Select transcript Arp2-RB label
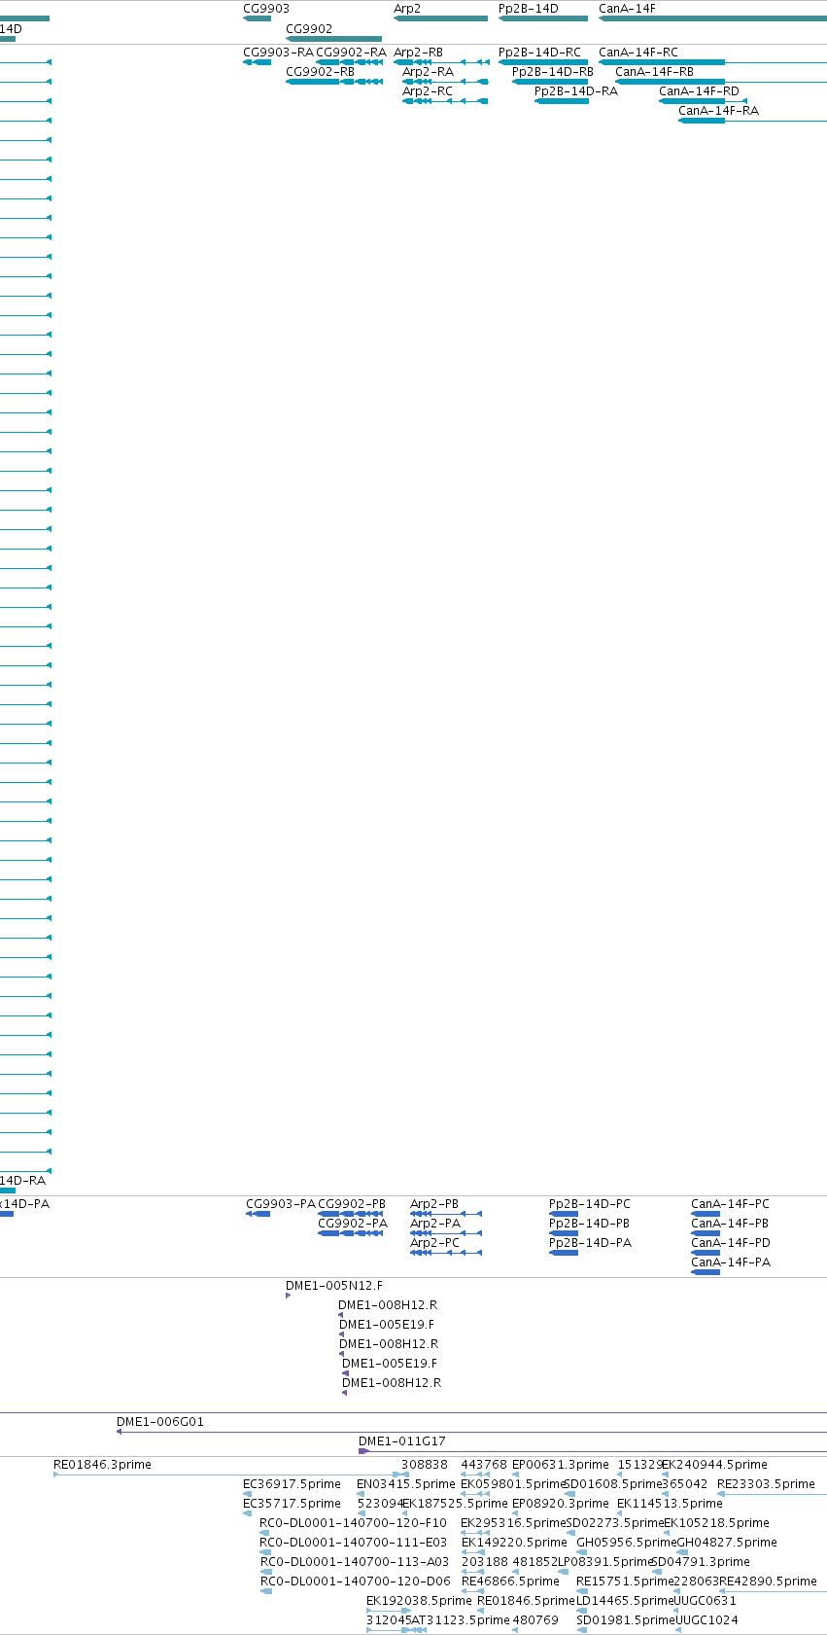The image size is (827, 1635). 418,53
